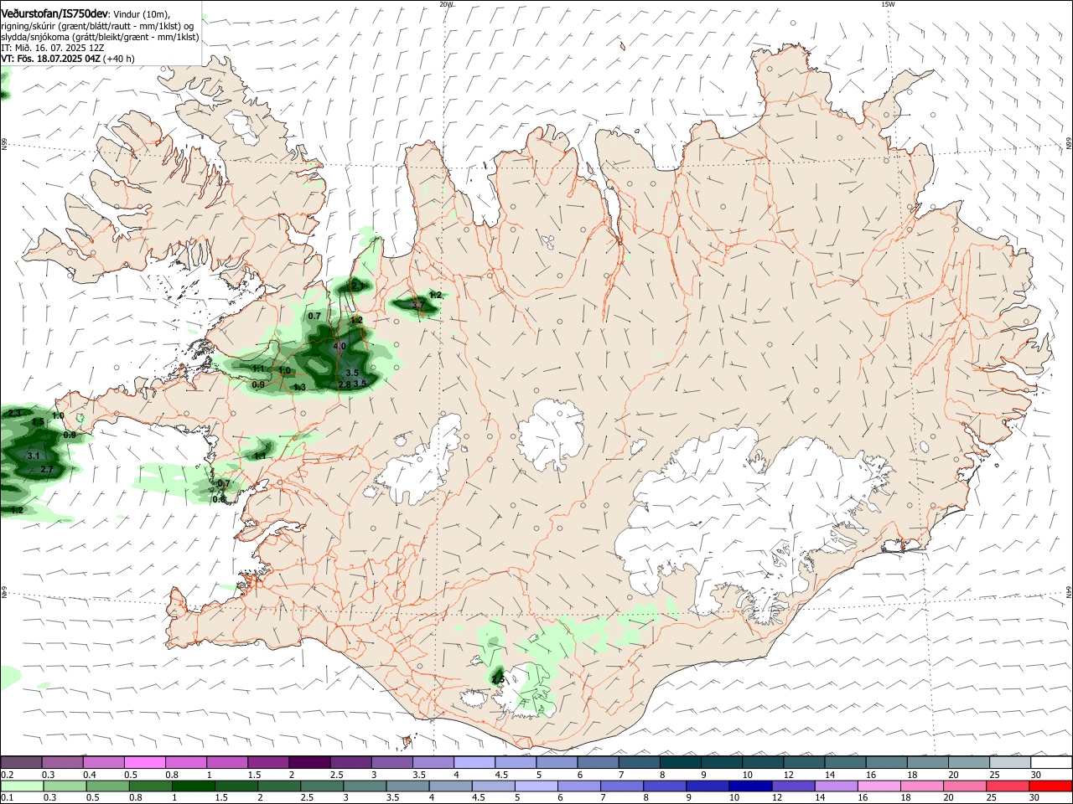1073x804 pixels.
Task: Select the 'IT: Mið. 16. 07. 2025 12Z' line
Action: 53,48
